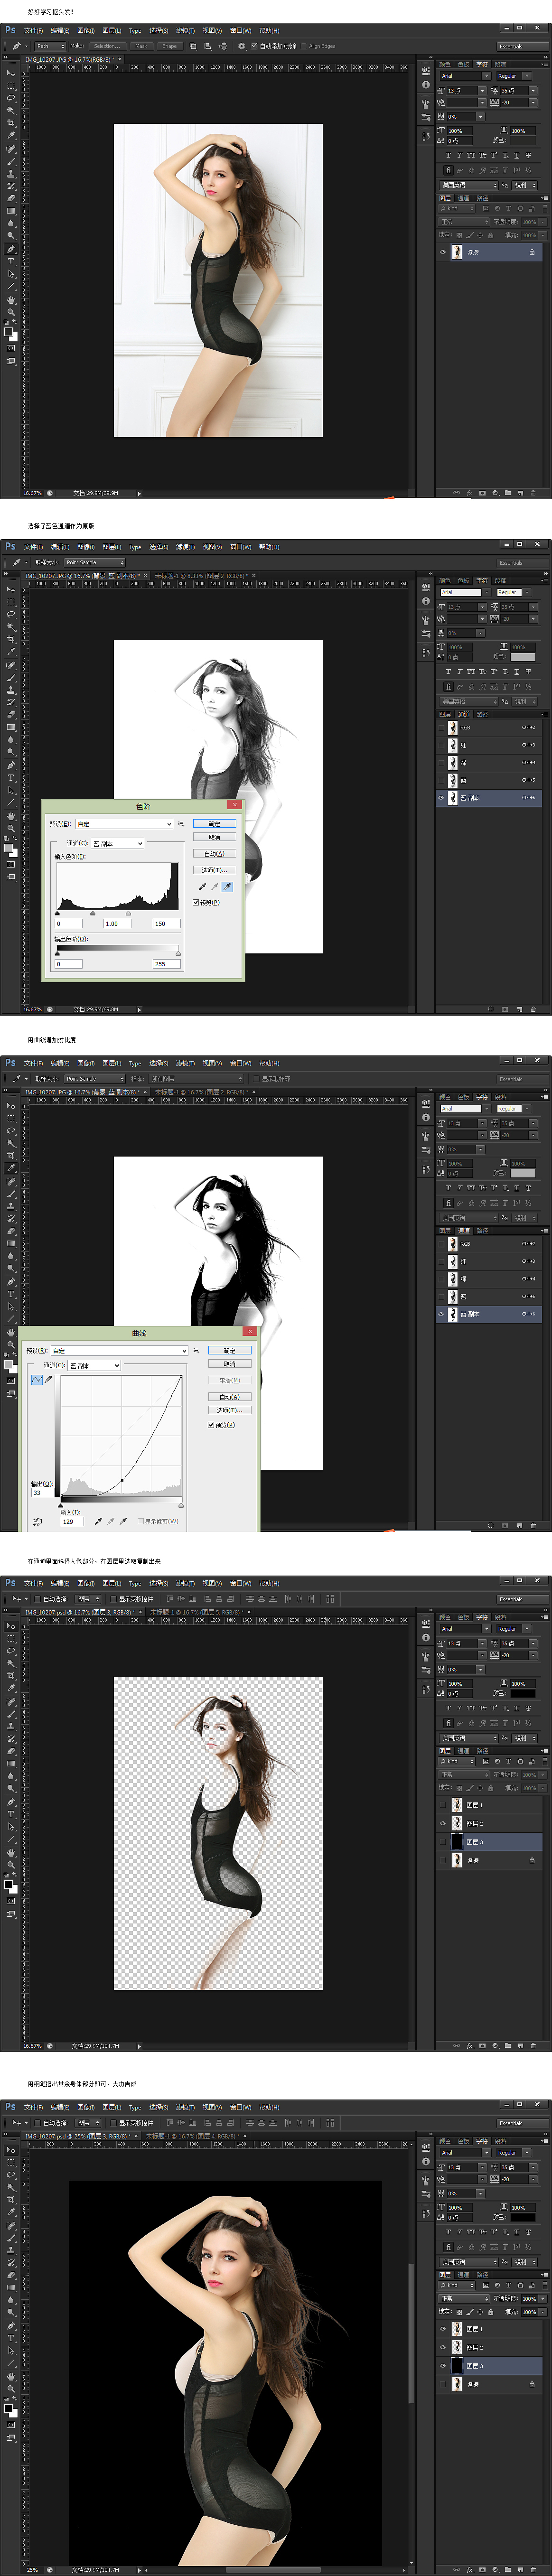Screen dimensions: 552x2576
Task: Click 取消 in the 曲线 Curves dialog
Action: click(230, 1364)
